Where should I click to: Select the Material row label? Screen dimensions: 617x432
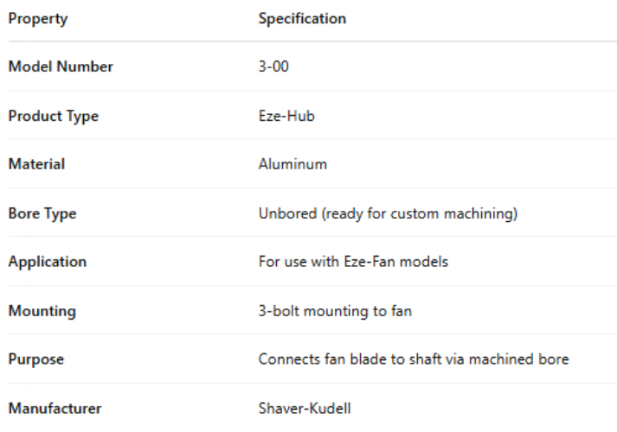pos(36,164)
